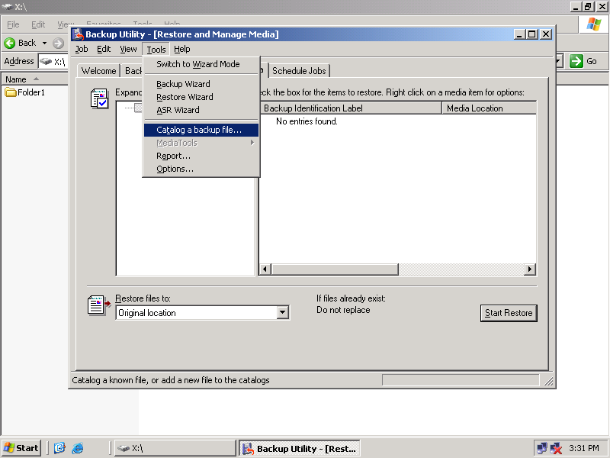Viewport: 610px width, 458px height.
Task: Open Internet Explorer quick launch icon
Action: click(x=78, y=448)
